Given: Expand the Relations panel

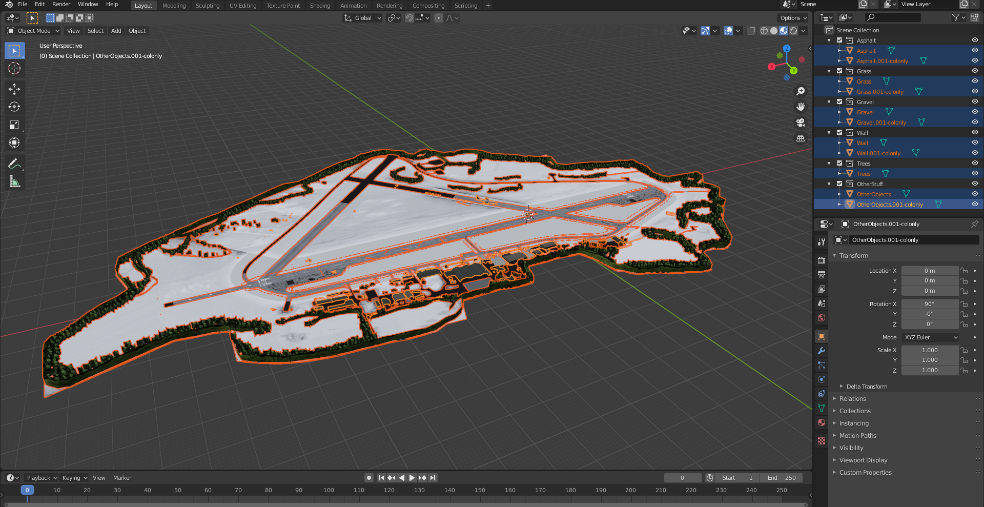Looking at the screenshot, I should 852,399.
